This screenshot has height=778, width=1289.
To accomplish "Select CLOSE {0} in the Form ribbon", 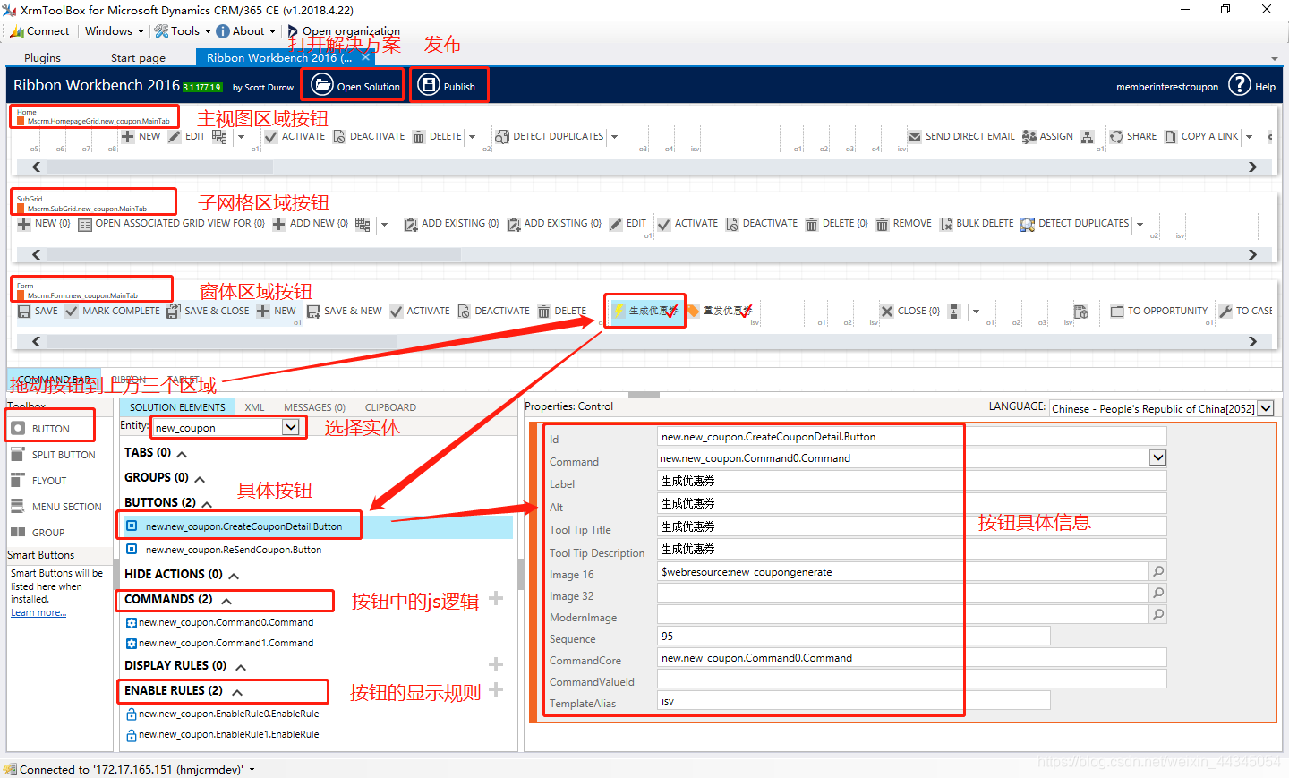I will pyautogui.click(x=910, y=312).
